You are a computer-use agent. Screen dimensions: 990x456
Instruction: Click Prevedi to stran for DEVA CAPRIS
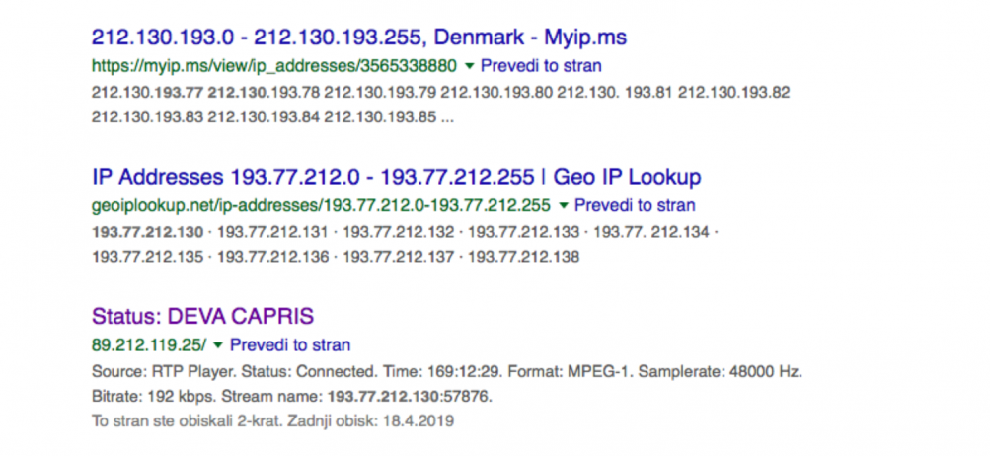click(x=290, y=344)
